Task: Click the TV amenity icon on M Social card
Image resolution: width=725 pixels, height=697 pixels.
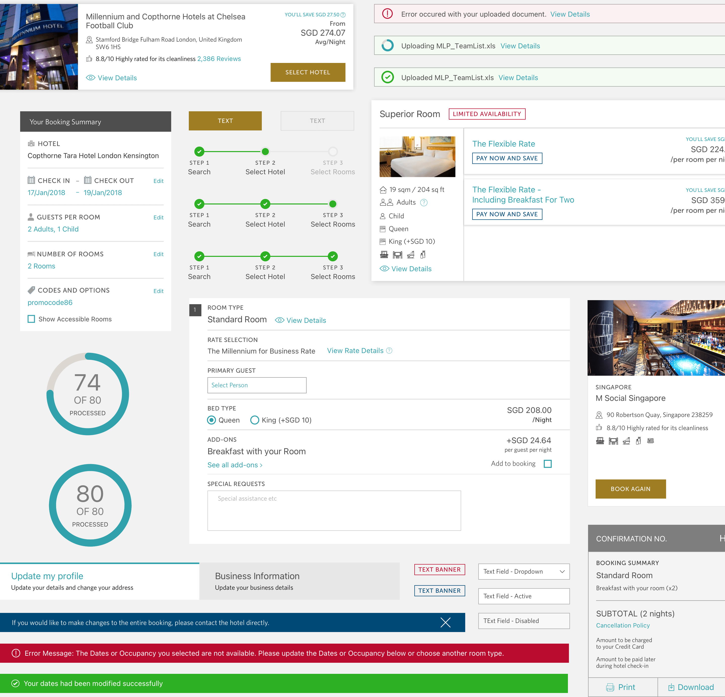Action: (x=613, y=441)
